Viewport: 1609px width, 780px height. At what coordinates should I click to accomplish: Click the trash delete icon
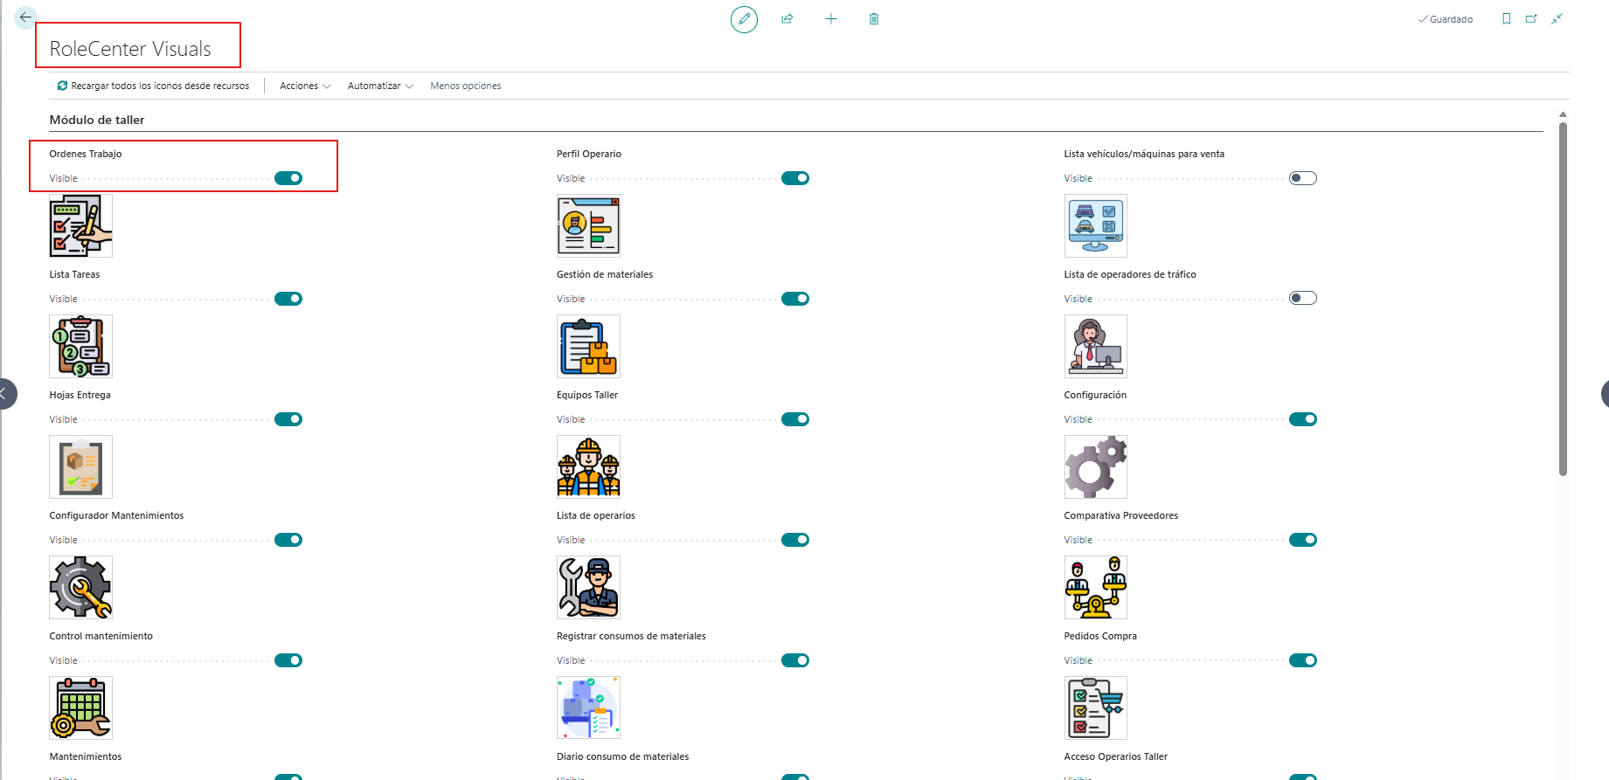click(x=874, y=19)
